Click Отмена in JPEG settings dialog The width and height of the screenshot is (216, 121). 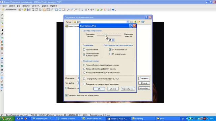pyautogui.click(x=113, y=89)
